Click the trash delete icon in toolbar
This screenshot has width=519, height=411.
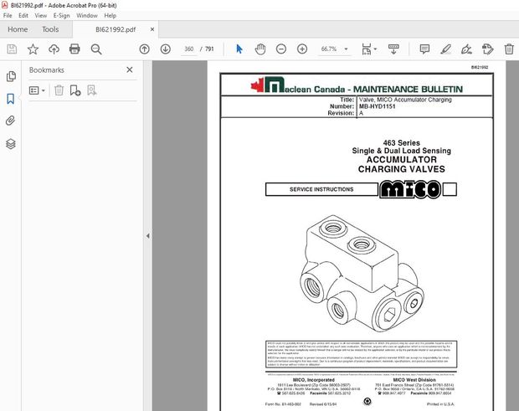[509, 49]
